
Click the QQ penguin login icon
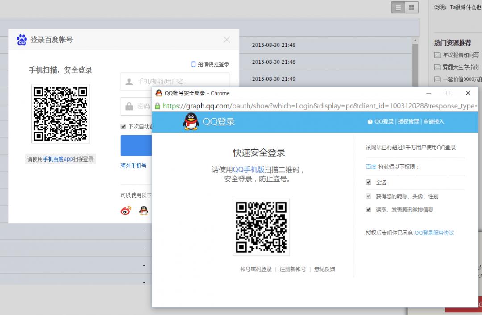coord(143,211)
